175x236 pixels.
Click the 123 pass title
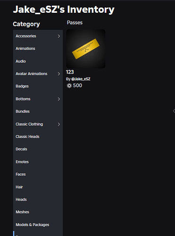coord(70,72)
